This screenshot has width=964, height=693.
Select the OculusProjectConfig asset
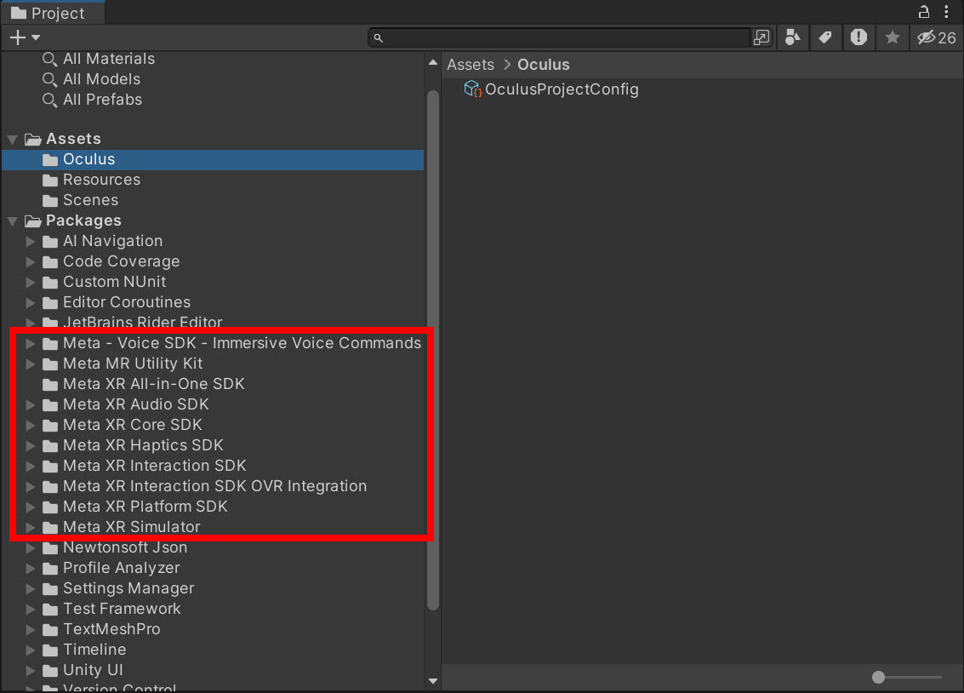pyautogui.click(x=562, y=89)
